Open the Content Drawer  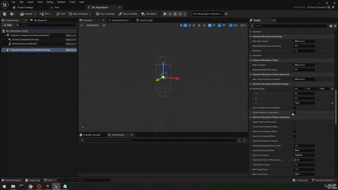click(12, 180)
